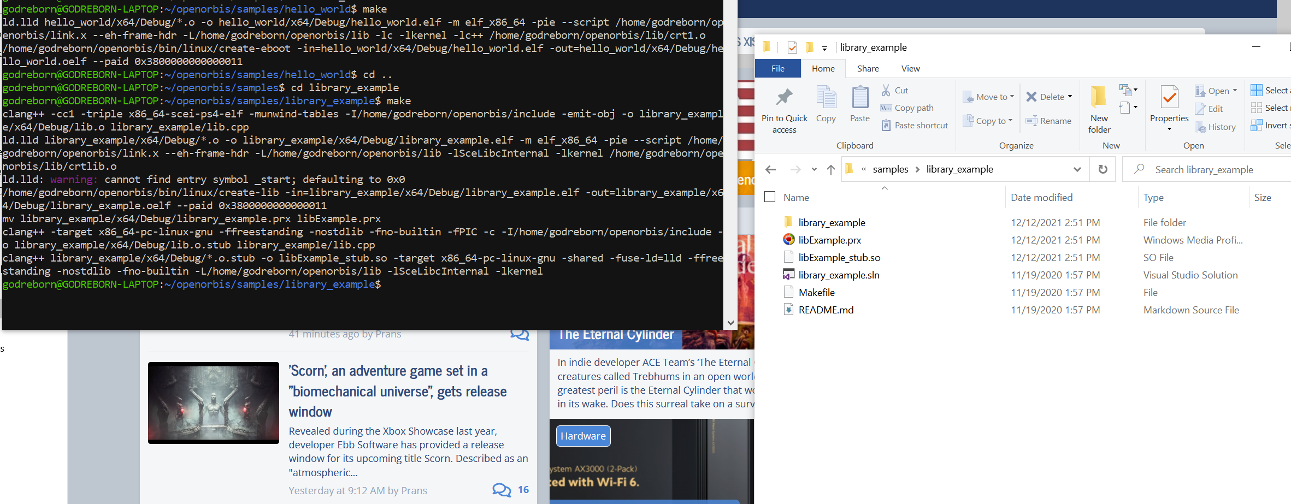Sort by Type column header

click(x=1153, y=198)
